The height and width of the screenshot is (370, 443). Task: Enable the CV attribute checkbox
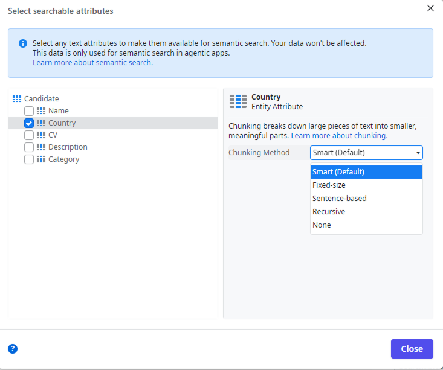point(29,135)
